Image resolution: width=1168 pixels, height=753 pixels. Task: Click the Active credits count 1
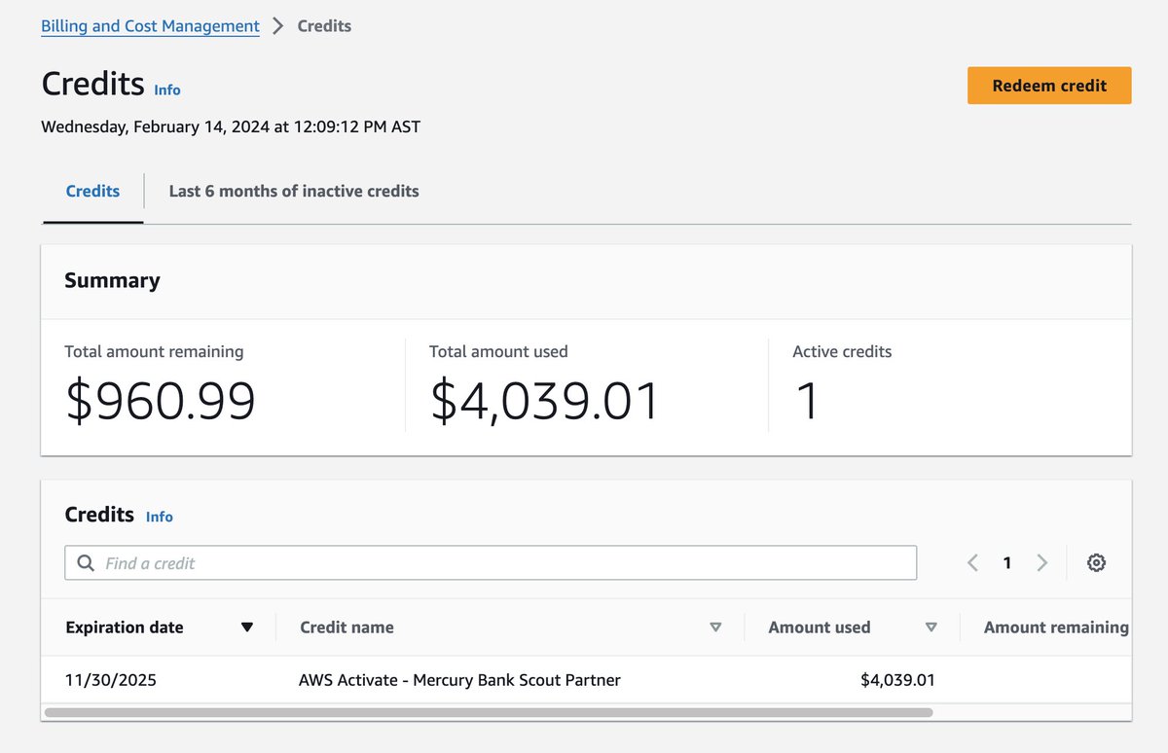coord(807,401)
